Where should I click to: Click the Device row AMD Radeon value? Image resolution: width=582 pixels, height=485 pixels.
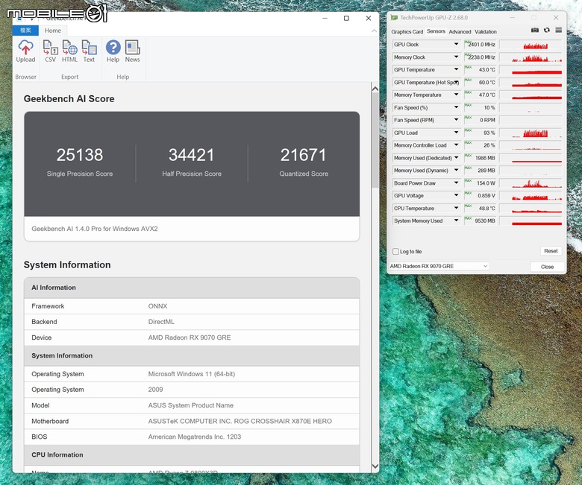(x=190, y=337)
